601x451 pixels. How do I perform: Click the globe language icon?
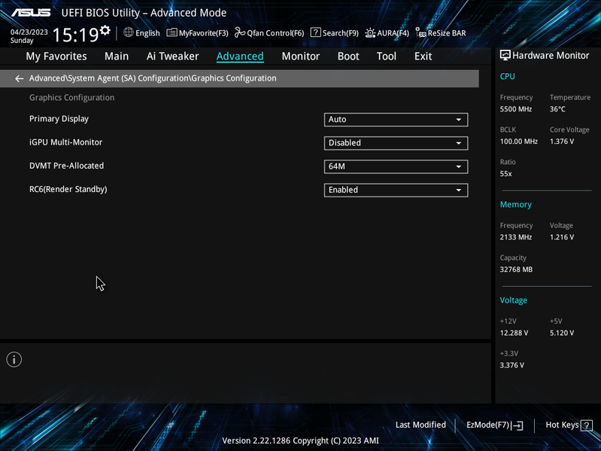point(129,32)
